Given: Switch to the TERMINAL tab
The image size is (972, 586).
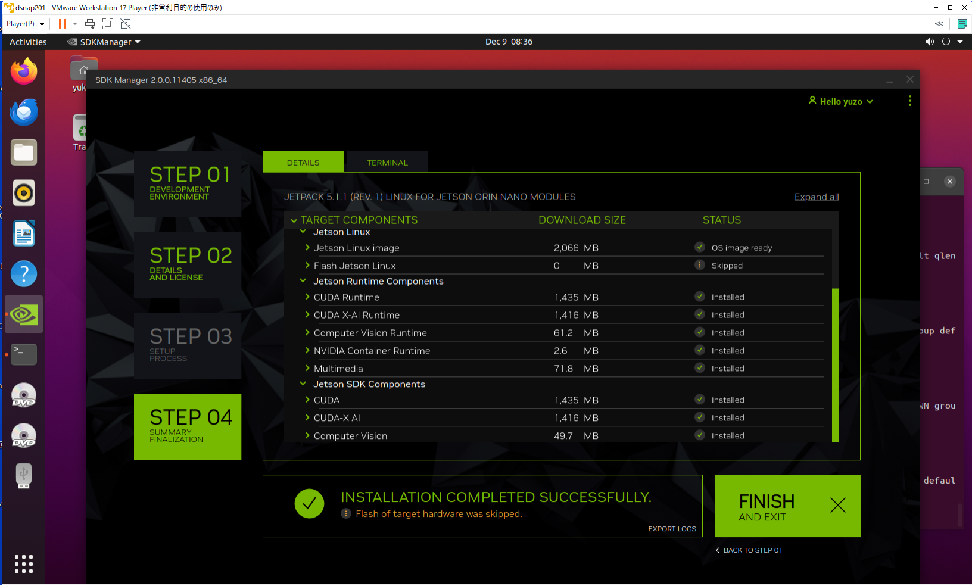Looking at the screenshot, I should tap(387, 162).
